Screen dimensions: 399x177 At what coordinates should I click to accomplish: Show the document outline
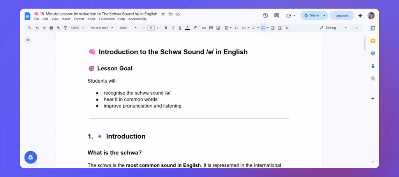click(28, 40)
